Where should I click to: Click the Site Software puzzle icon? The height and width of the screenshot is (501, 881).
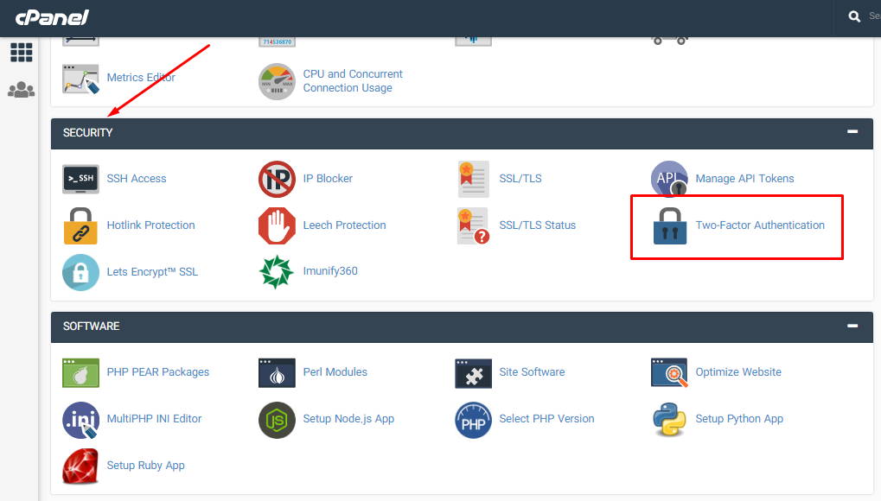point(473,373)
